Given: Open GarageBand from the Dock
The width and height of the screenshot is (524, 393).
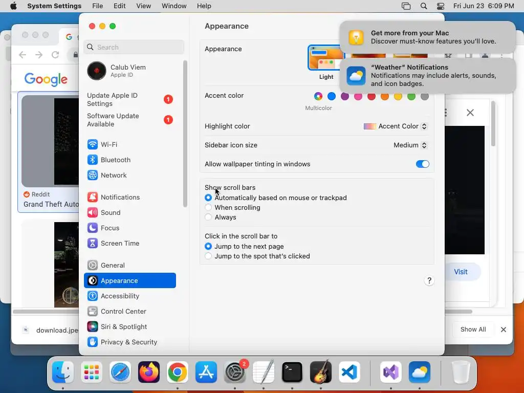Looking at the screenshot, I should pos(321,372).
